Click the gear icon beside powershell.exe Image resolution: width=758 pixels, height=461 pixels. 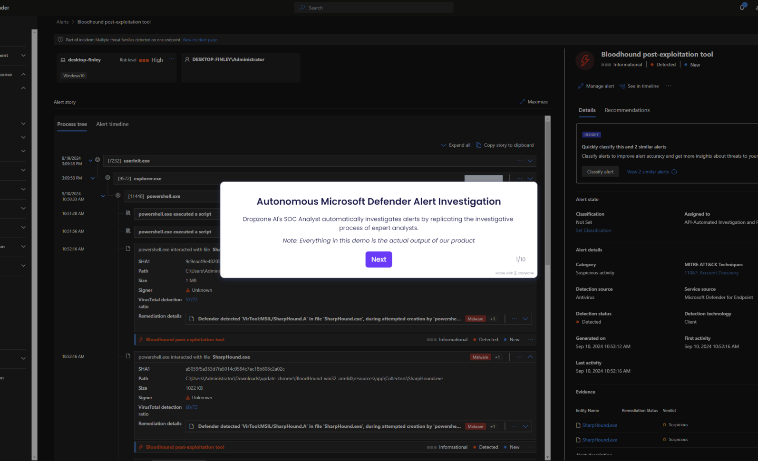point(118,195)
